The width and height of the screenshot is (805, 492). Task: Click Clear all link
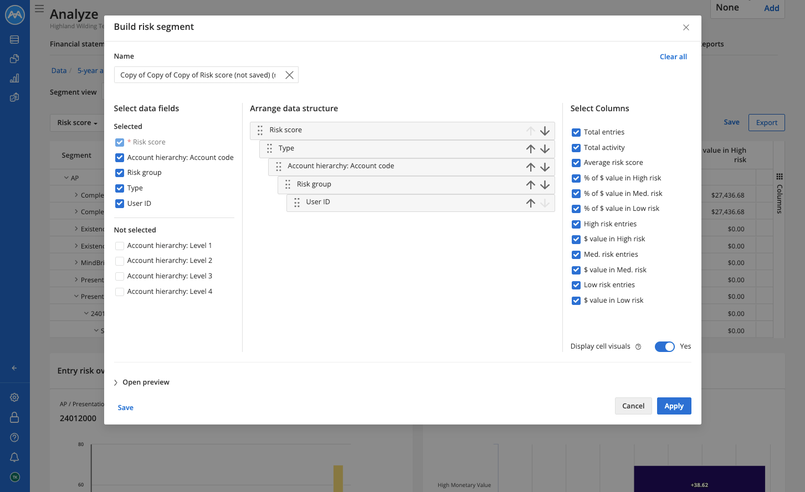coord(673,57)
